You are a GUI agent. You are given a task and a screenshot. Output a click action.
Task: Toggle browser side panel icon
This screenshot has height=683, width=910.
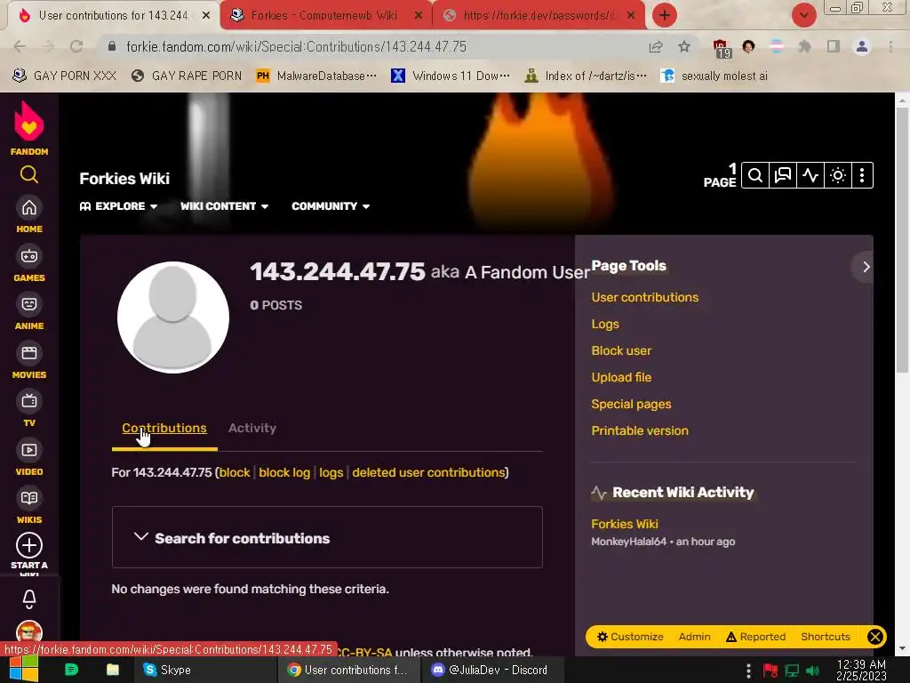click(x=834, y=46)
